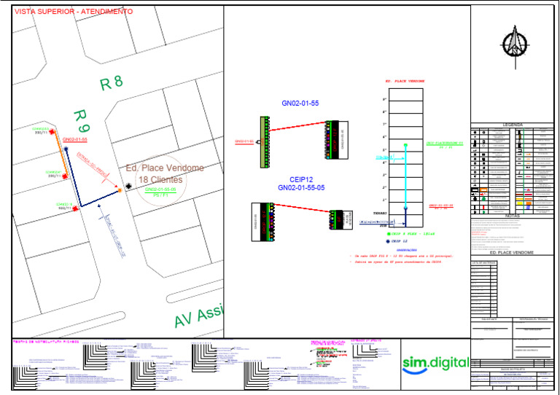This screenshot has height=395, width=560.
Task: Click the north arrow compass symbol
Action: 515,47
